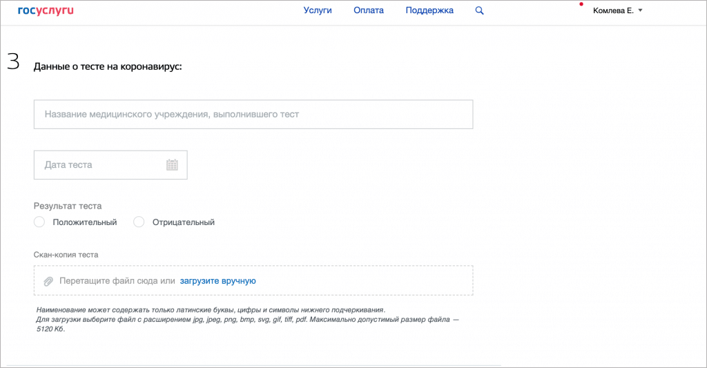The height and width of the screenshot is (368, 707).
Task: Click the search magnifier icon
Action: [x=479, y=10]
